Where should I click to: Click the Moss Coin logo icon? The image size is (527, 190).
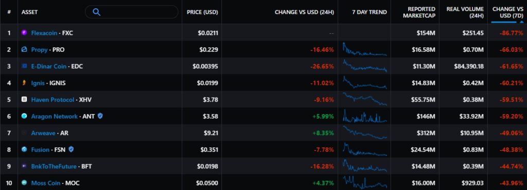[x=24, y=183]
